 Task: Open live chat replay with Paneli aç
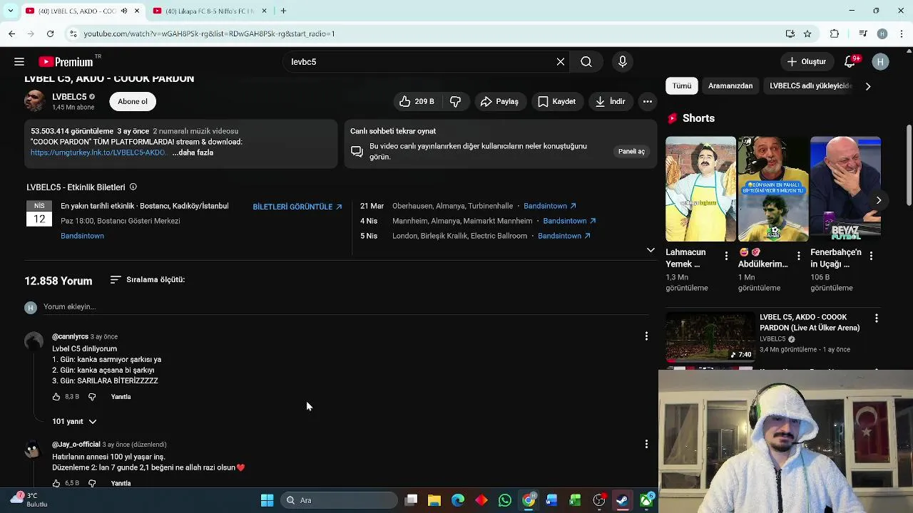tap(631, 152)
